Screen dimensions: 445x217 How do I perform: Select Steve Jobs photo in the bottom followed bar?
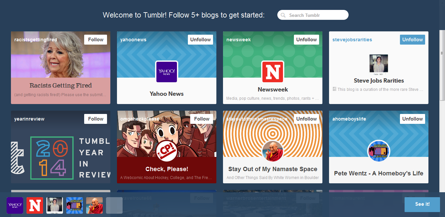55,205
